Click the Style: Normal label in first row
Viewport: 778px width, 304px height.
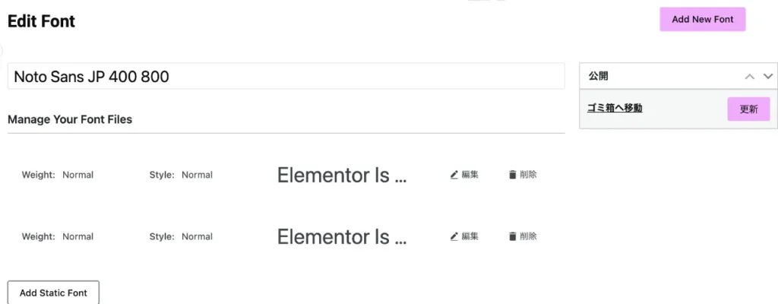pyautogui.click(x=181, y=175)
